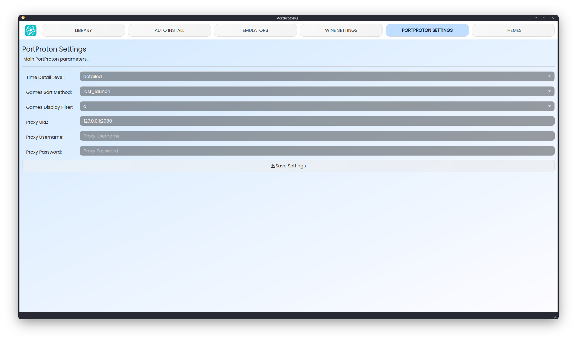This screenshot has height=341, width=577.
Task: Open the Wine Settings tab
Action: pos(341,30)
